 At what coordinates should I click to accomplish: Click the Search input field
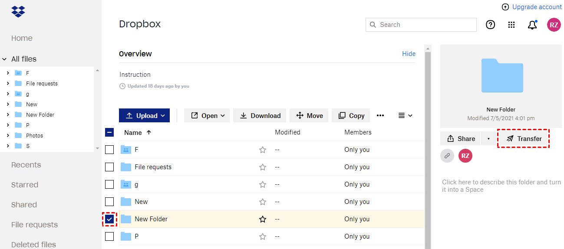425,25
